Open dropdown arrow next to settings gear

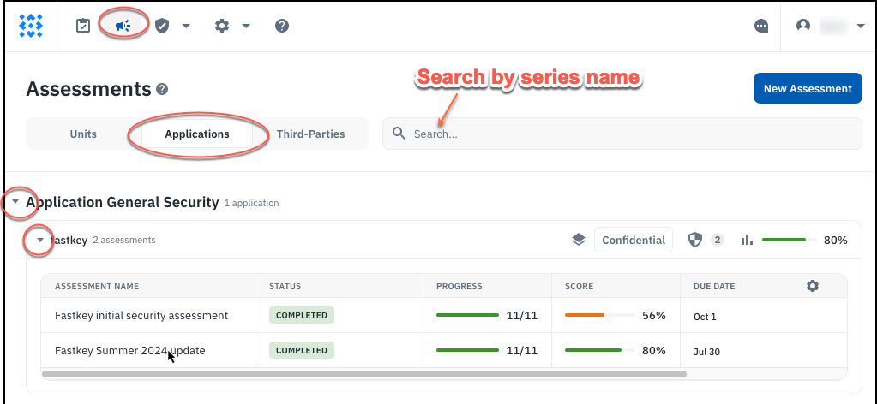coord(246,26)
